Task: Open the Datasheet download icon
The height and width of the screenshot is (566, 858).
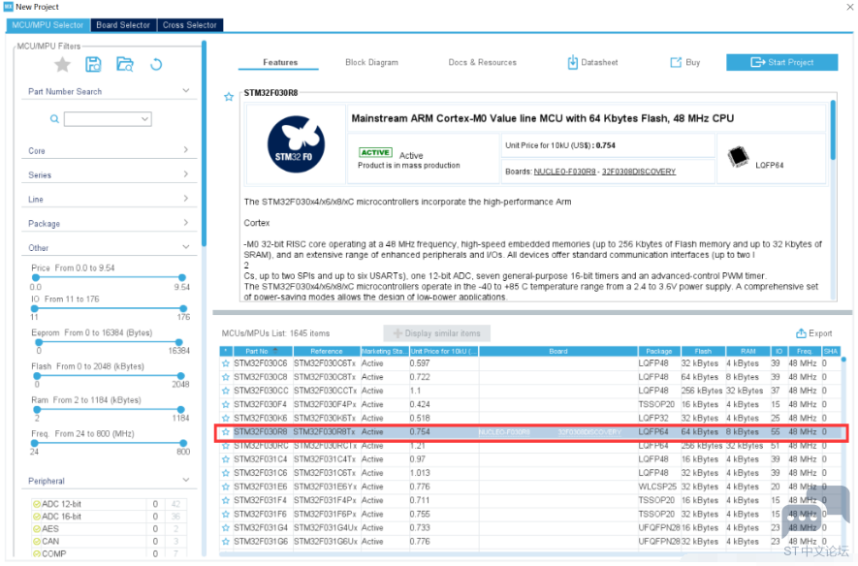Action: point(572,62)
